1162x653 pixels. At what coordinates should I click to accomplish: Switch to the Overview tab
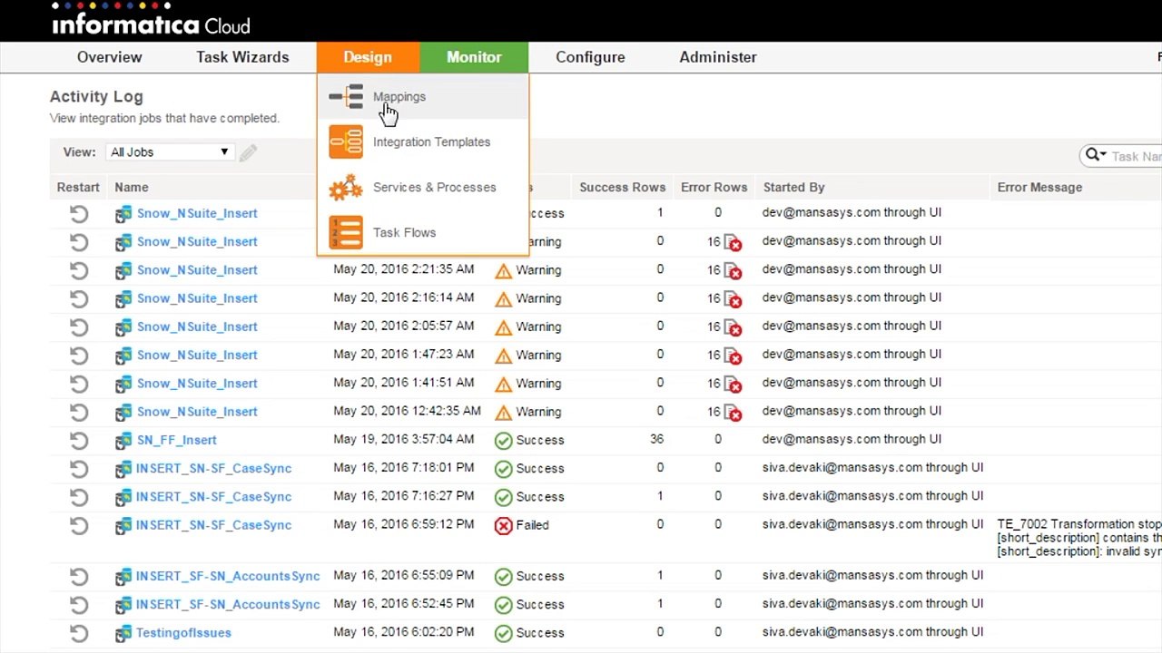(110, 57)
